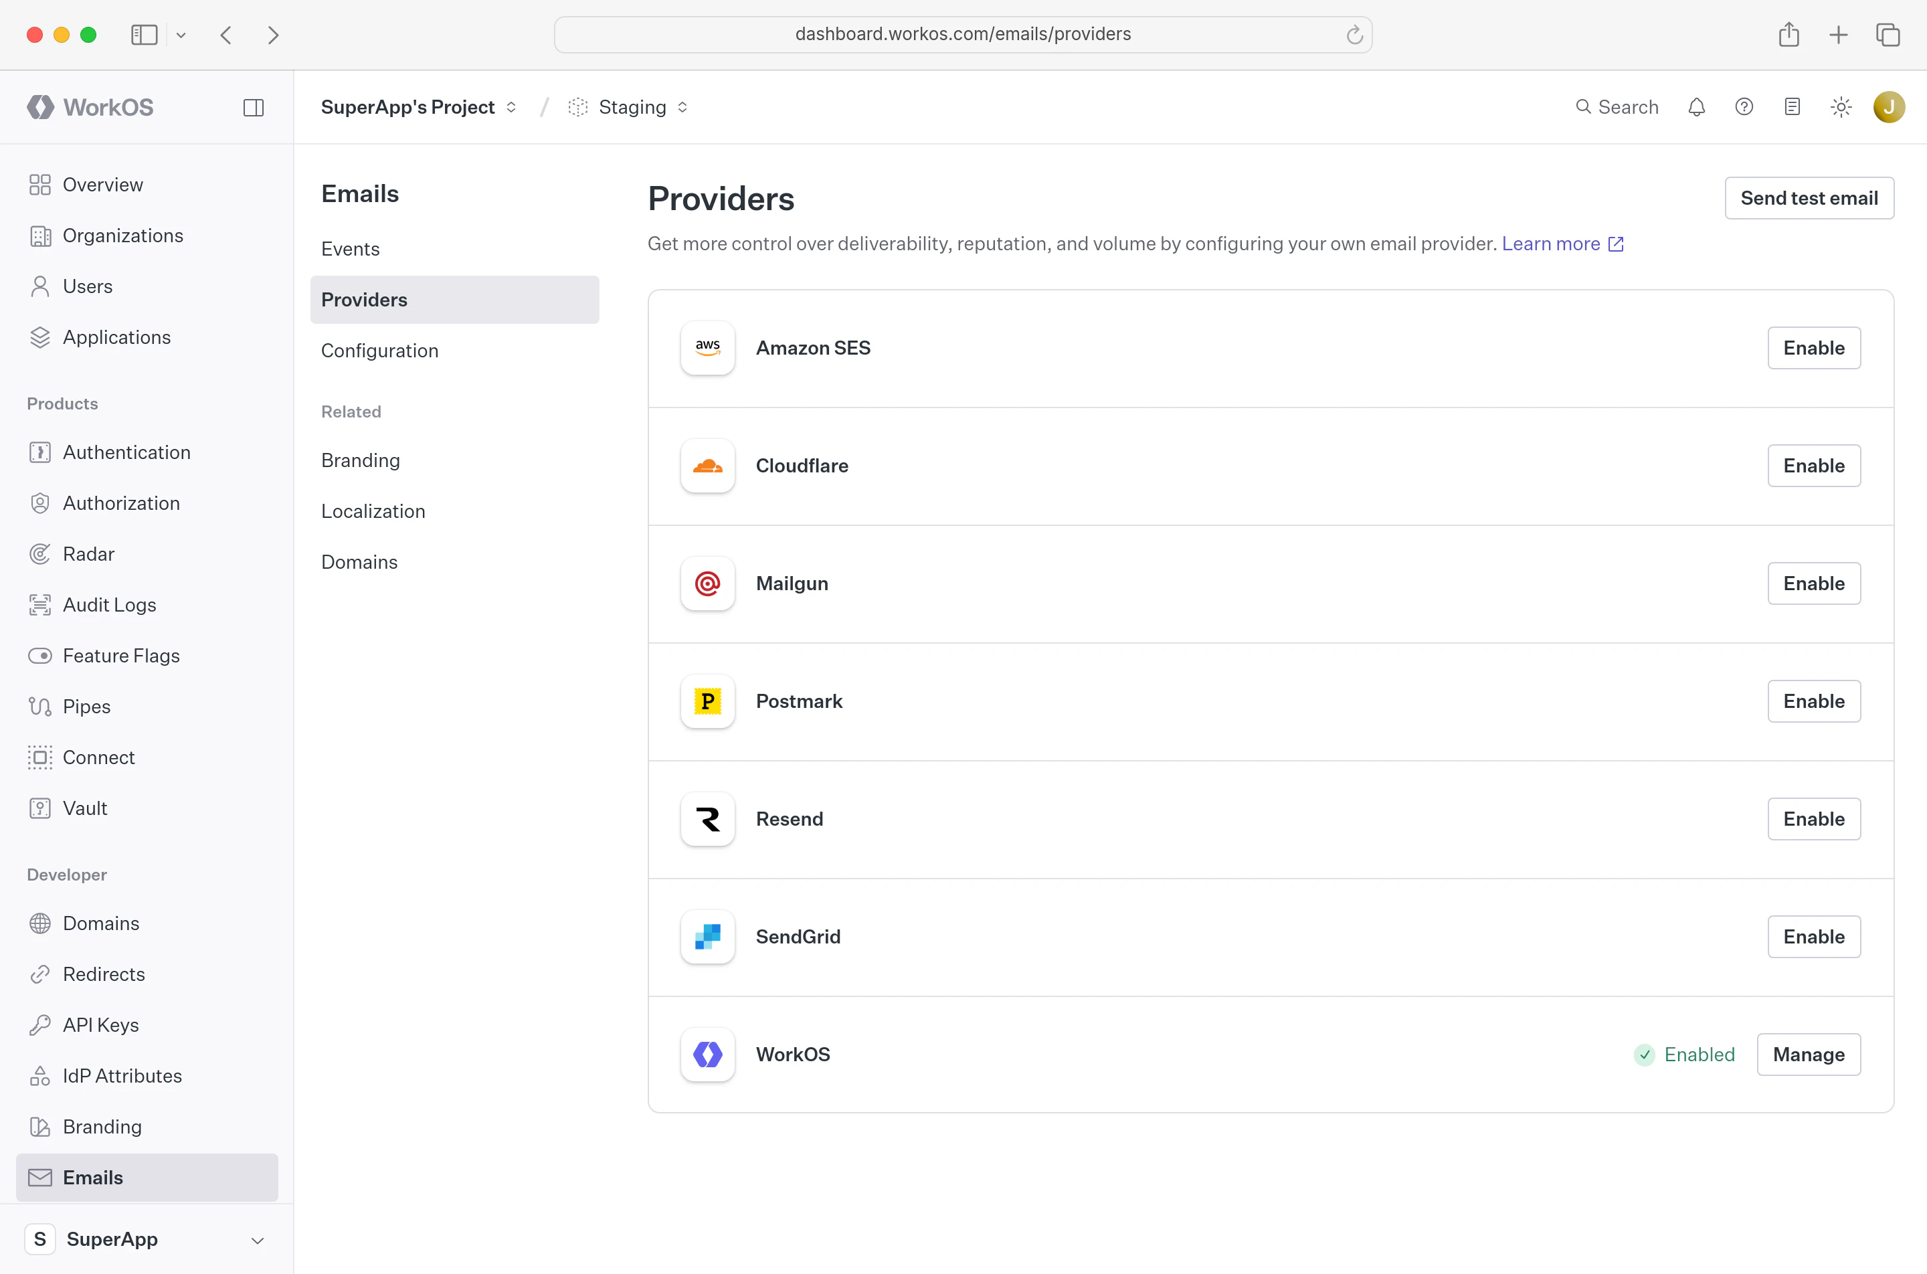This screenshot has height=1274, width=1927.
Task: Open the help question mark icon
Action: (1744, 107)
